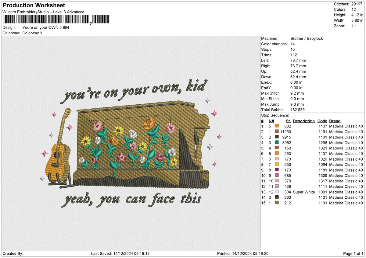Click 'Last Saved: 14/12/2024 09:19:13' footer
Viewport: 366px width, 258px height.
click(x=120, y=254)
